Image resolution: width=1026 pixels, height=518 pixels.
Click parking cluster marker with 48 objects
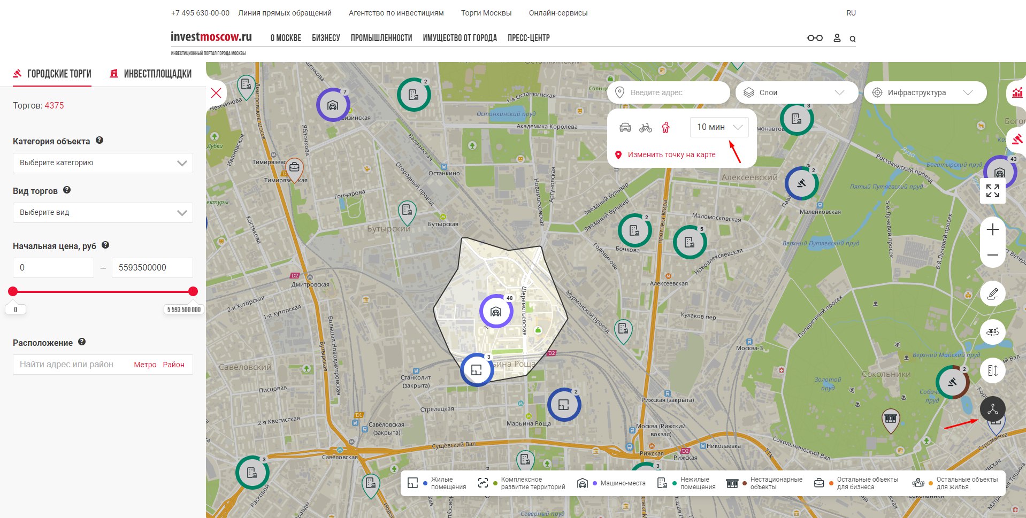(x=496, y=311)
